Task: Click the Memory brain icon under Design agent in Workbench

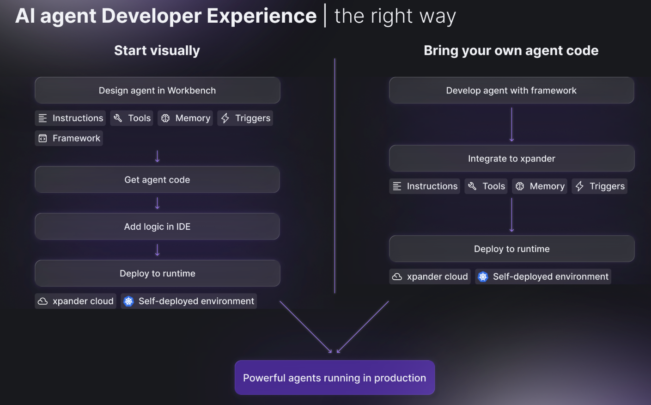Action: click(165, 118)
